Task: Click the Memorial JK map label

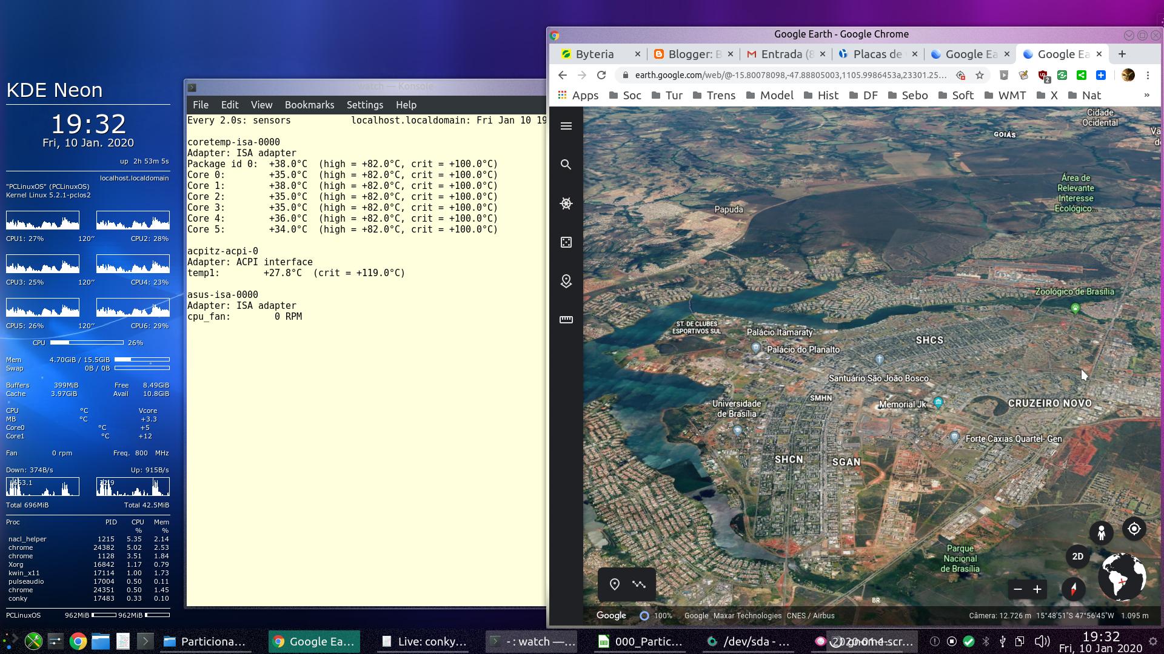Action: point(903,405)
